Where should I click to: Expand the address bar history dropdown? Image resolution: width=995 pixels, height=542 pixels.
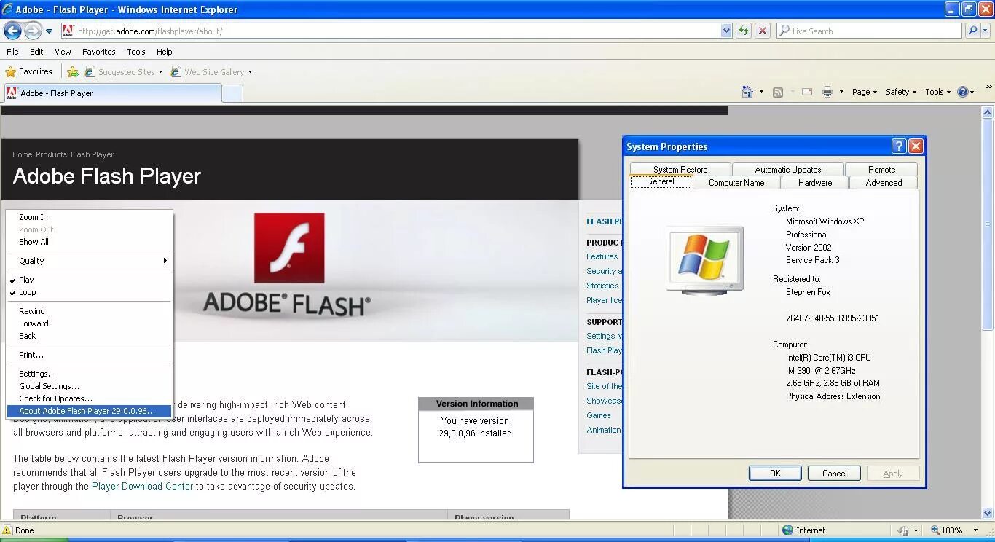(x=726, y=31)
